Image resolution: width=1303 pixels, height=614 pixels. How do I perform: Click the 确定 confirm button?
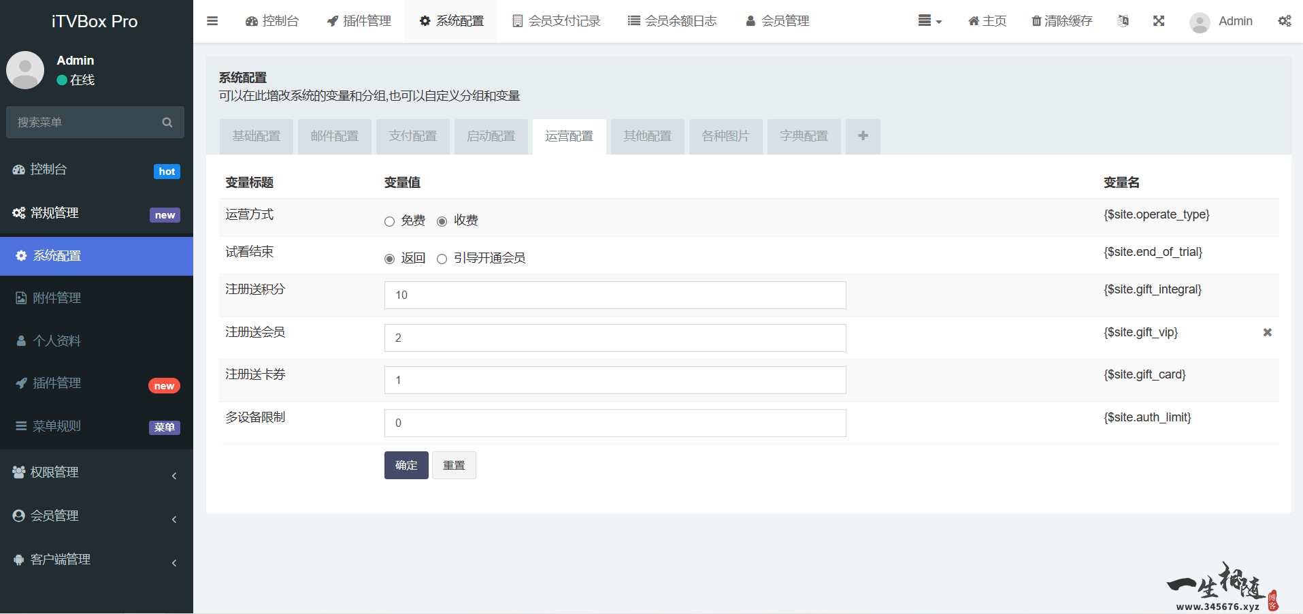pyautogui.click(x=406, y=466)
